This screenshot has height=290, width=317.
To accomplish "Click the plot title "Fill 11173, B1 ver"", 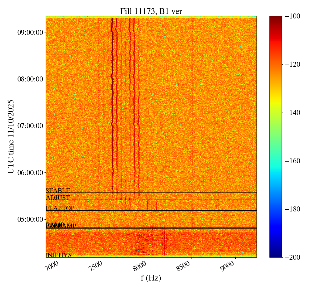I will tap(151, 11).
